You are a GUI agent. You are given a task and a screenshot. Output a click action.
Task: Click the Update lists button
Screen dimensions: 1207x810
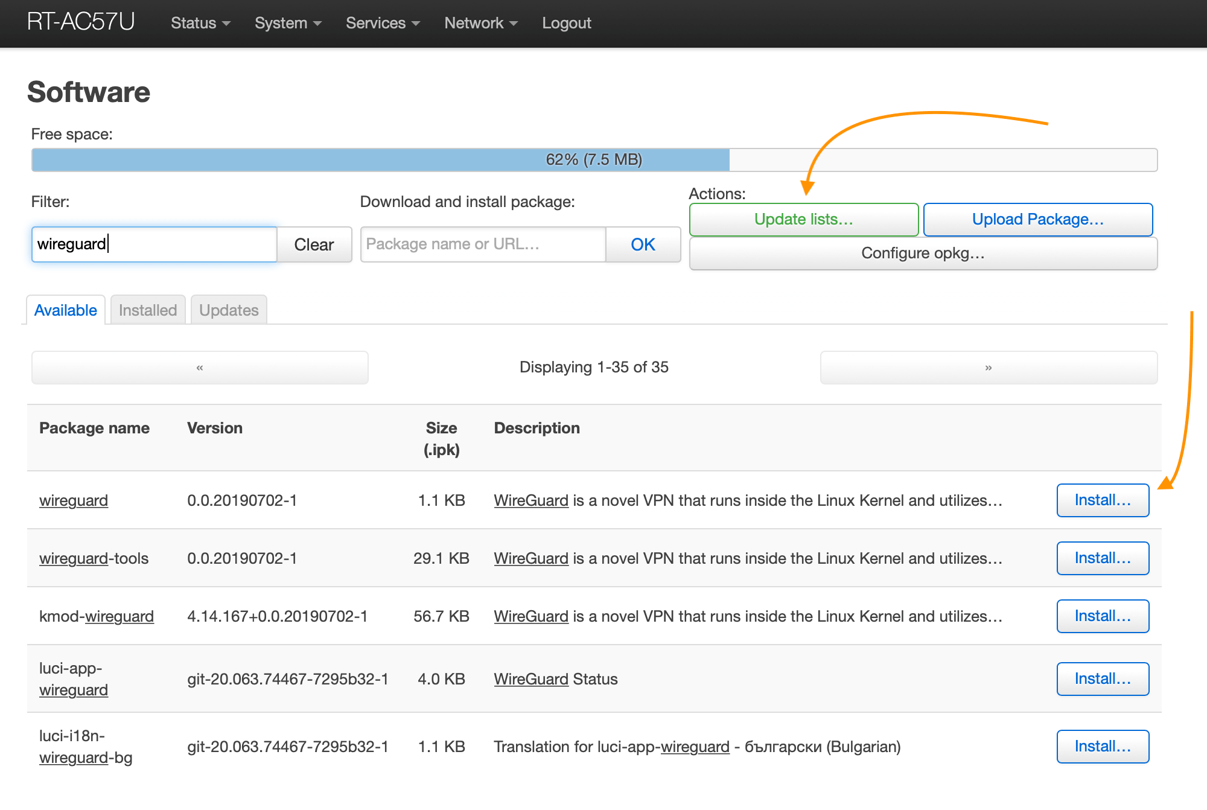pyautogui.click(x=804, y=220)
